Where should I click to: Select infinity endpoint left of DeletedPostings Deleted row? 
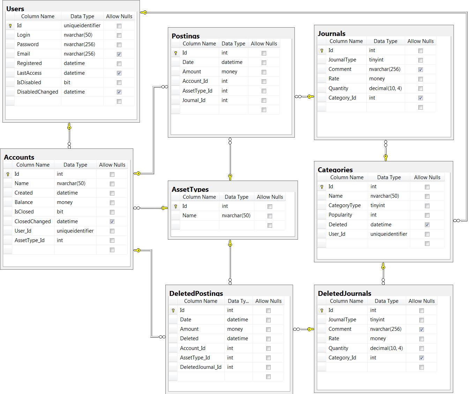tap(162, 337)
